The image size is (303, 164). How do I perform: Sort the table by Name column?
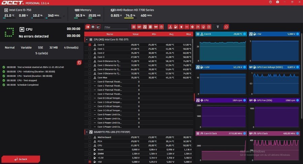click(110, 34)
